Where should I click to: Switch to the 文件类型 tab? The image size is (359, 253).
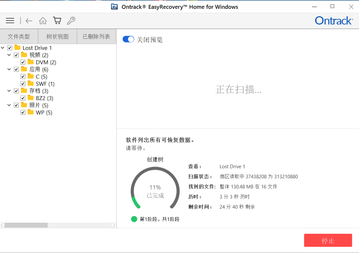19,37
